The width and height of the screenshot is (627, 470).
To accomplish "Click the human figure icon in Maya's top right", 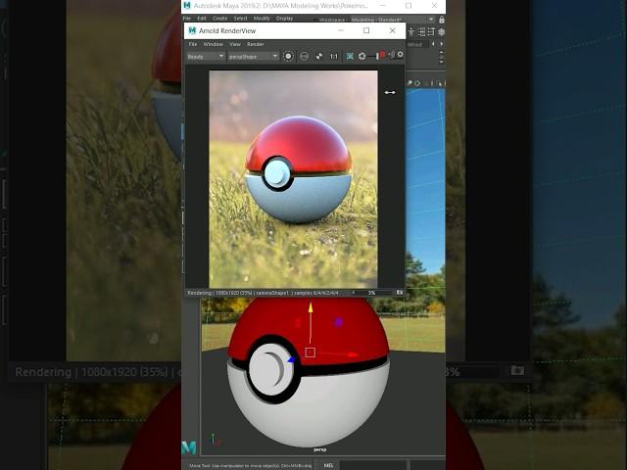I will click(411, 32).
